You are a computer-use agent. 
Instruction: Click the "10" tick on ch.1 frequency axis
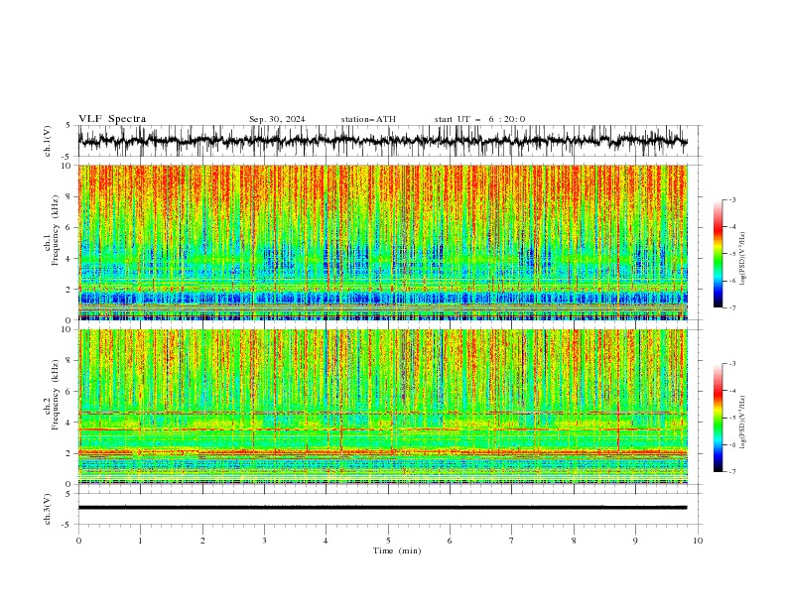(x=66, y=166)
